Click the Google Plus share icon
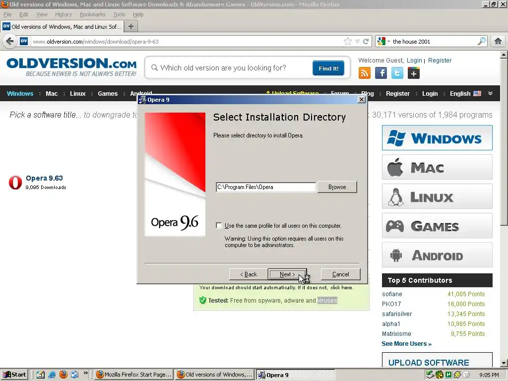The height and width of the screenshot is (381, 508). tap(414, 73)
